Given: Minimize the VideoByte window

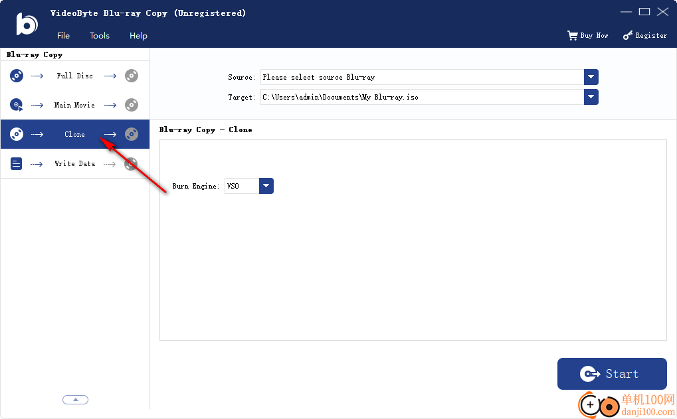Looking at the screenshot, I should [626, 12].
